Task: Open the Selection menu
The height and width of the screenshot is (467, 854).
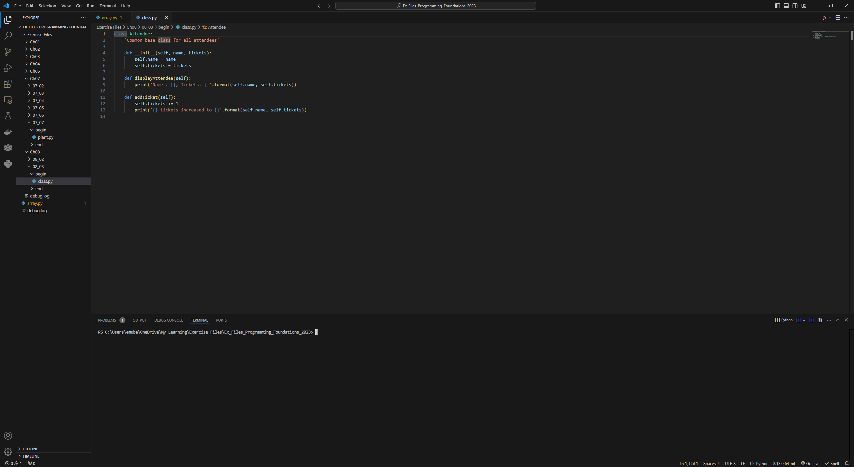Action: point(47,6)
